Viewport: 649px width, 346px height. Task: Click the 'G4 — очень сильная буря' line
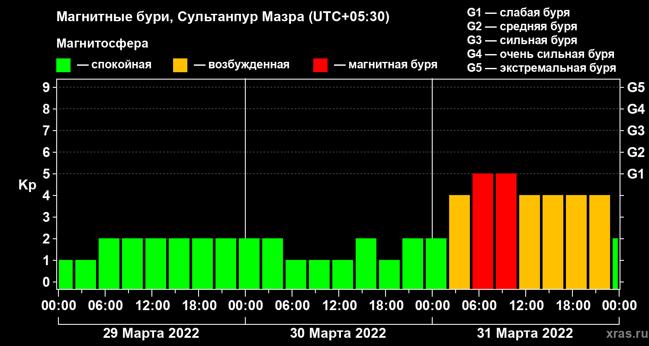(541, 54)
